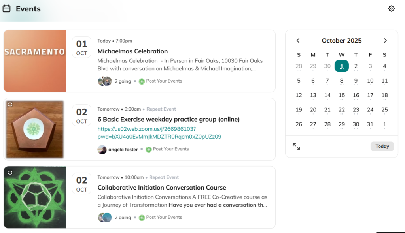Select October 1 in the calendar
Screen dimensions: 405x233
pos(342,66)
